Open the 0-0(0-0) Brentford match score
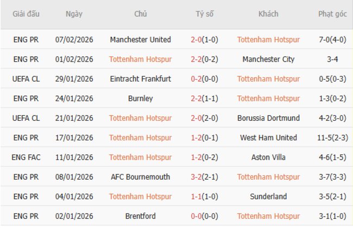 tap(204, 216)
